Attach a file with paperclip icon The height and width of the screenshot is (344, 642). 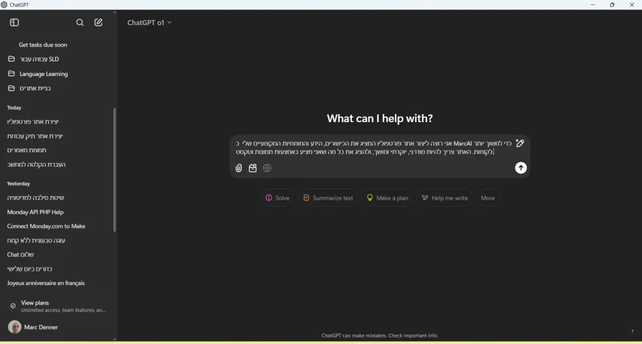pos(239,168)
